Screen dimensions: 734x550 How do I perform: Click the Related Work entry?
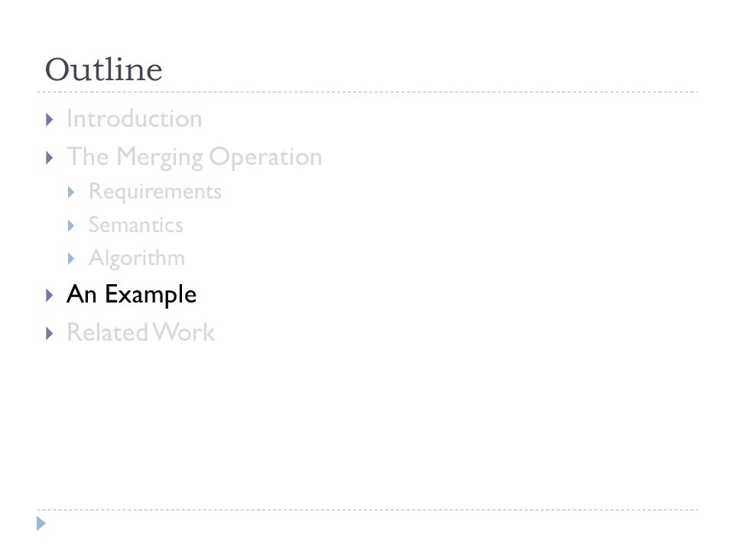coord(141,332)
